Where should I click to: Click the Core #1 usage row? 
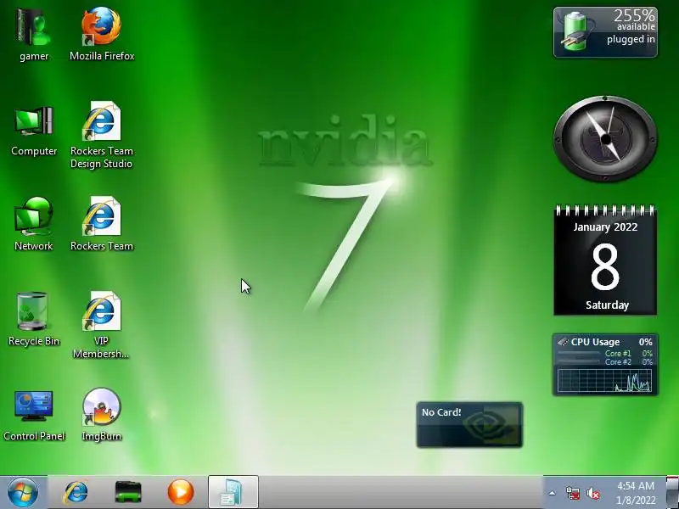[x=605, y=354]
